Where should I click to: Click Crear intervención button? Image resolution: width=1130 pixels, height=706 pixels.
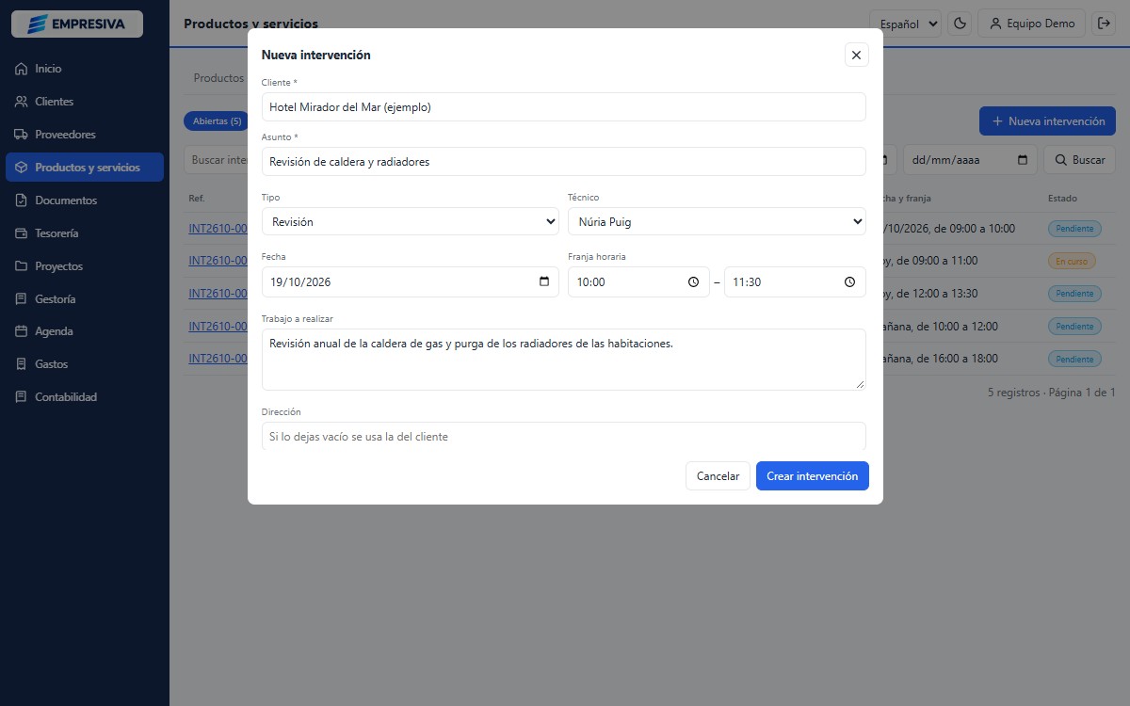point(813,476)
